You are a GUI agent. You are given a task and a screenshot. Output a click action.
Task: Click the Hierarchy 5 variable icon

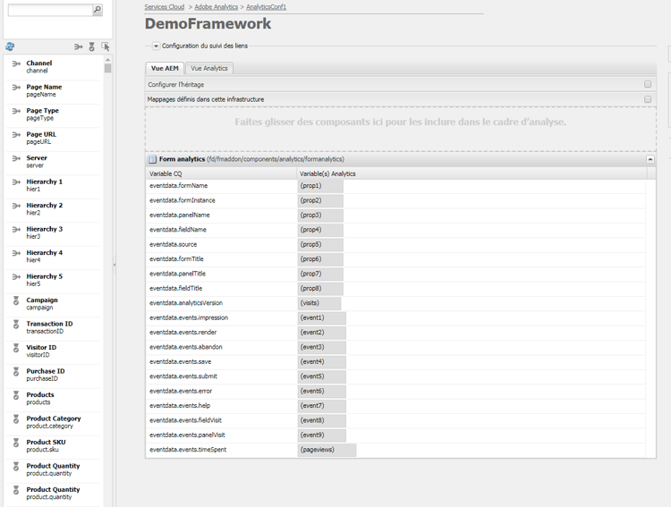tap(16, 277)
